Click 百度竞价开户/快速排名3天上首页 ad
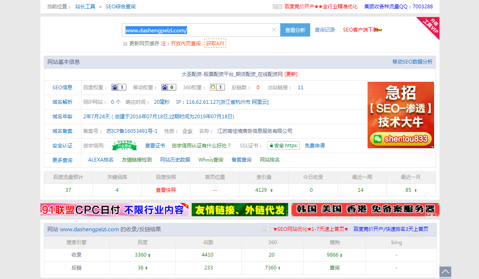 pos(391,229)
